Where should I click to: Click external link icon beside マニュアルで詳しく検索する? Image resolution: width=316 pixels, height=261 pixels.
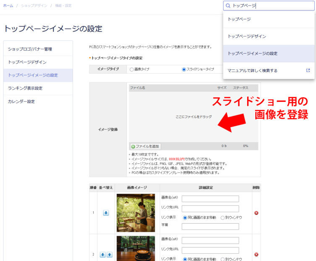(308, 70)
